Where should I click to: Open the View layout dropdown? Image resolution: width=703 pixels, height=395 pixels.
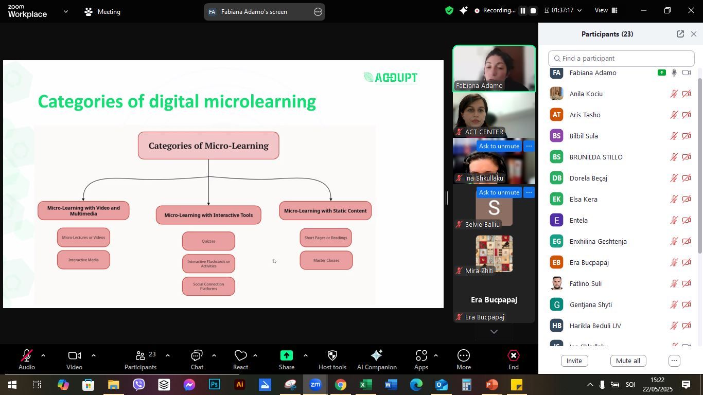606,11
